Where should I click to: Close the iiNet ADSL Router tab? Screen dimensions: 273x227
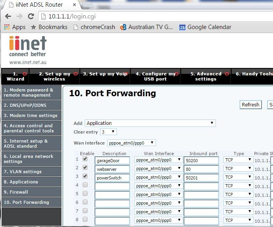point(74,5)
